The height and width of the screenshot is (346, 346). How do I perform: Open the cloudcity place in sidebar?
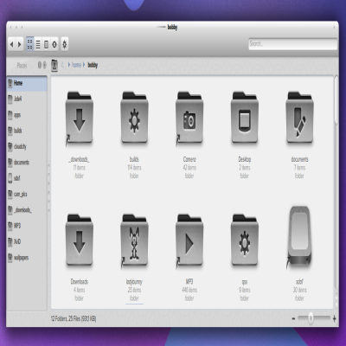click(27, 146)
